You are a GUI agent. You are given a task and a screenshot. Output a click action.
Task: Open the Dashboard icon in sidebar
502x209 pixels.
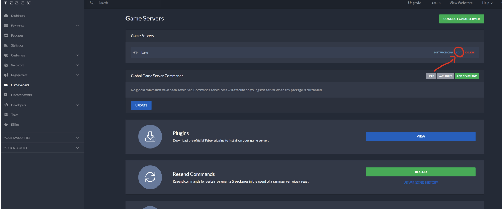point(6,16)
